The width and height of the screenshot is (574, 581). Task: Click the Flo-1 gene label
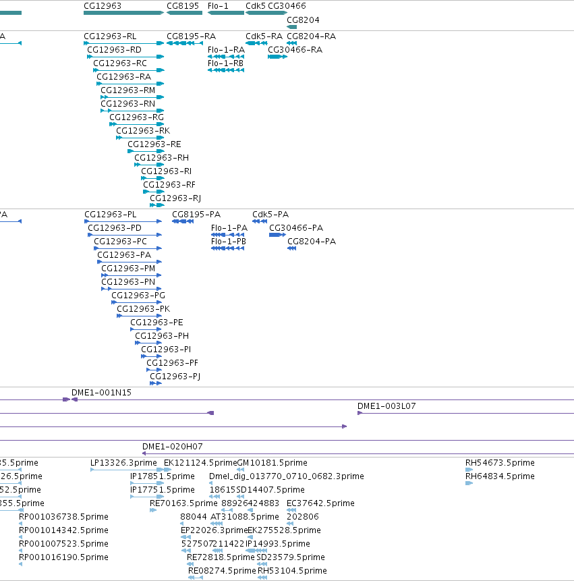218,6
